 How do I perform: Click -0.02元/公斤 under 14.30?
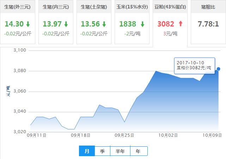(x=18, y=34)
